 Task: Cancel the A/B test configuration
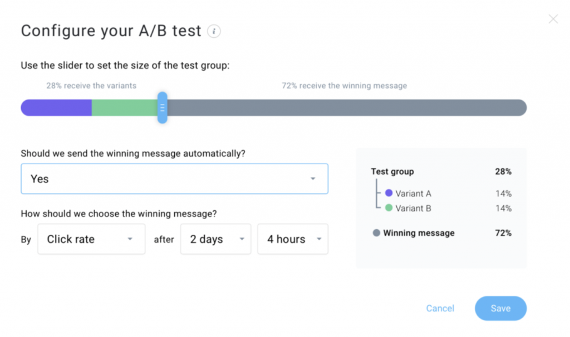pyautogui.click(x=440, y=308)
